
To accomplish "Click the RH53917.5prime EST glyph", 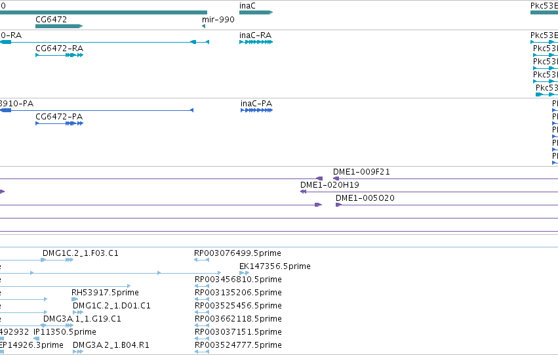I will (75, 299).
